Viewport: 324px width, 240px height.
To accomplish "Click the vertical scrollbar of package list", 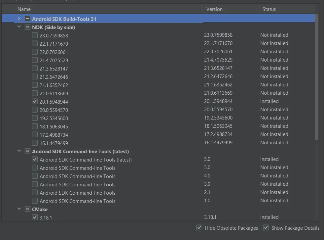I will (x=317, y=76).
